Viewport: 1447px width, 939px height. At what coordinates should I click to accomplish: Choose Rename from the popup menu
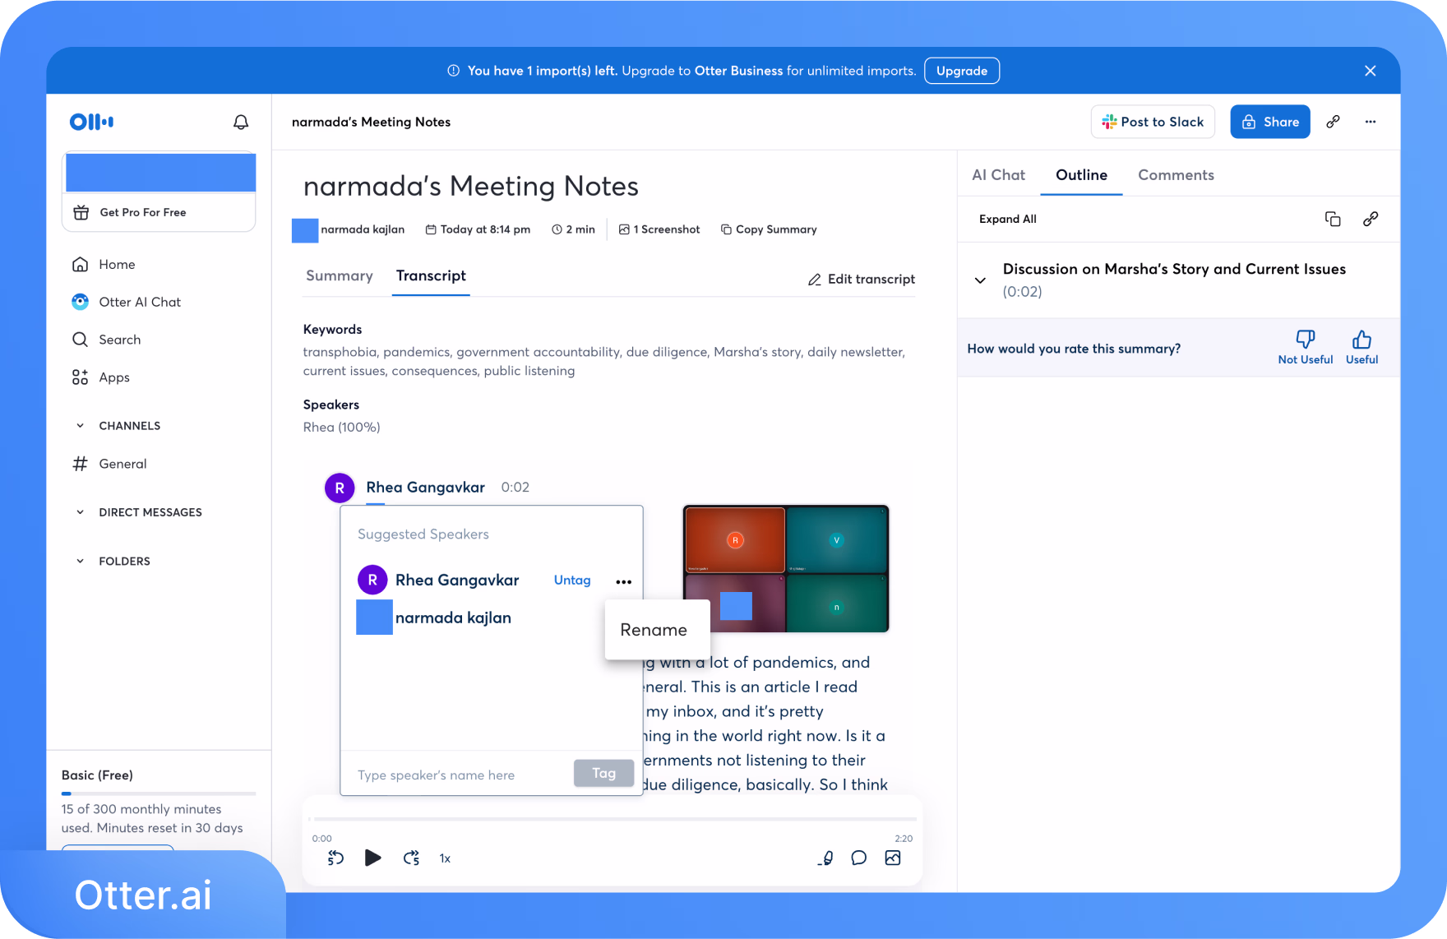click(654, 630)
